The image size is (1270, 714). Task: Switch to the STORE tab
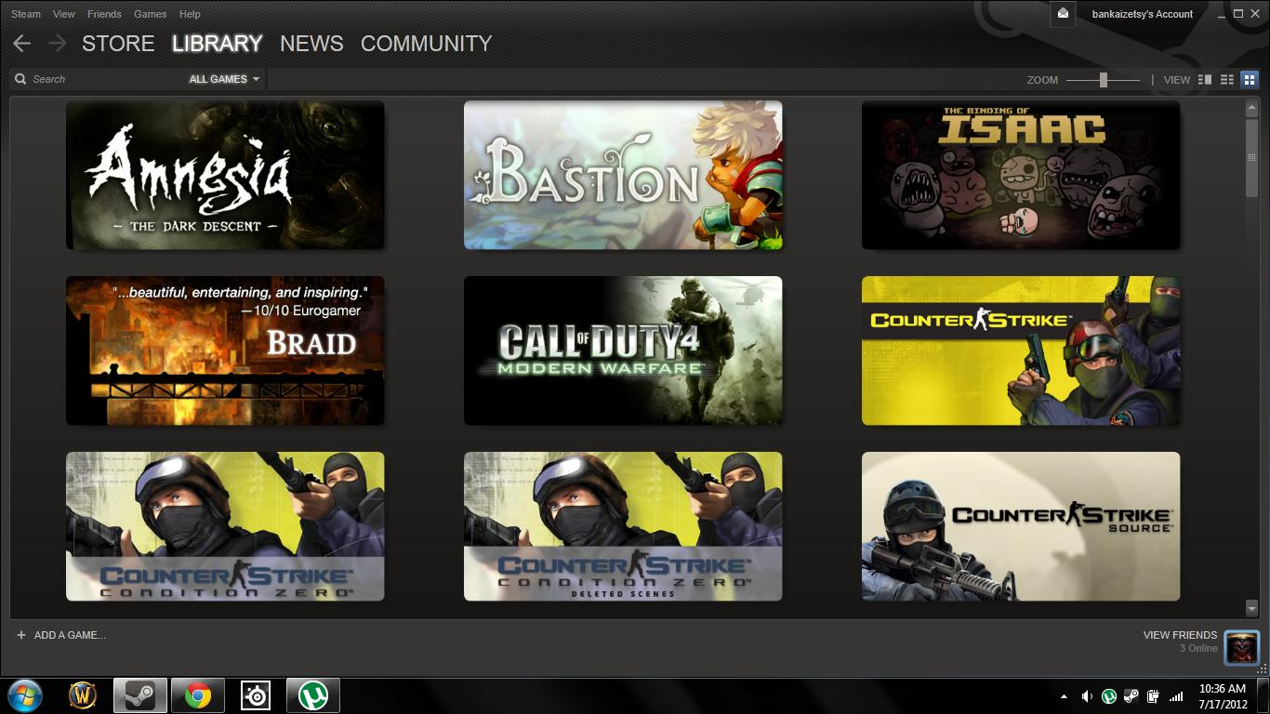(x=118, y=44)
